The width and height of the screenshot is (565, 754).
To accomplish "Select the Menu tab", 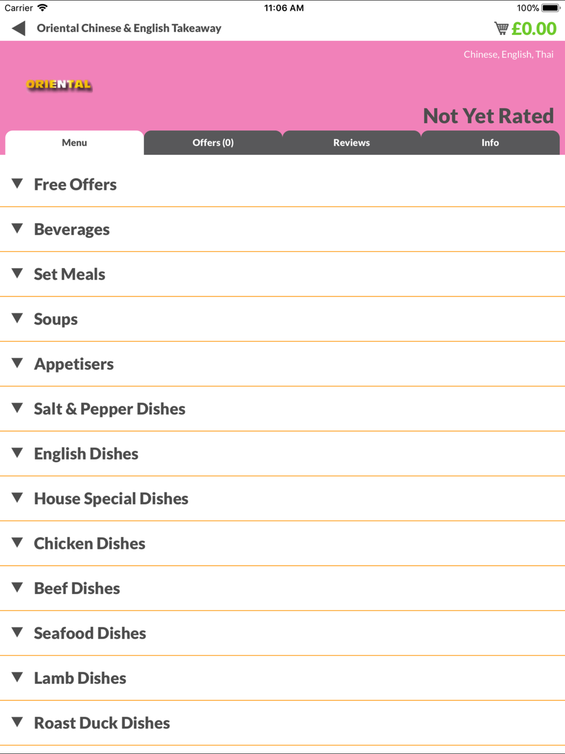I will 75,142.
